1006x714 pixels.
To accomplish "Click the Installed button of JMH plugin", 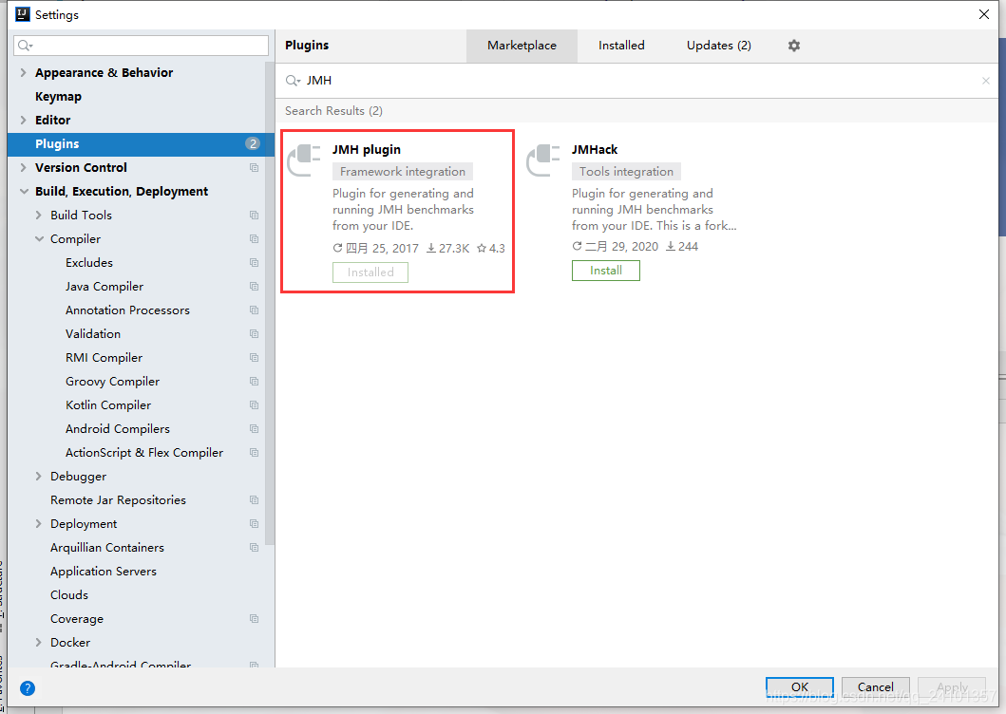I will pyautogui.click(x=370, y=272).
